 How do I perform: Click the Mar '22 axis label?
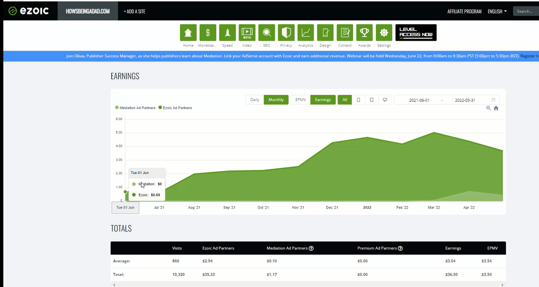[434, 208]
